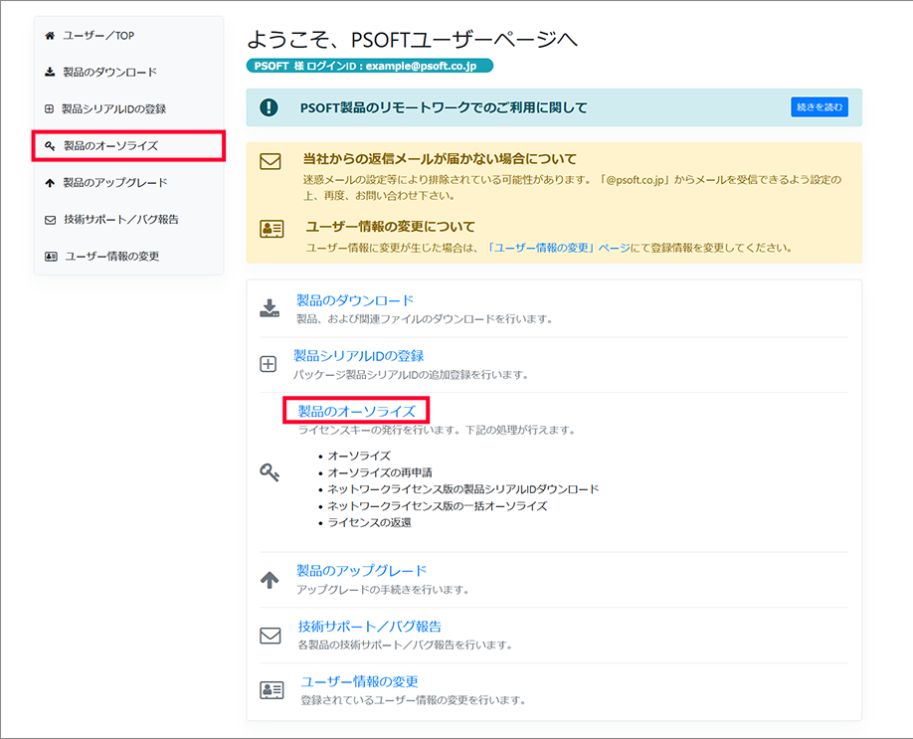Click the ネットワークライセンス版の一括オーソライズ bullet item
This screenshot has height=739, width=913.
(x=438, y=506)
